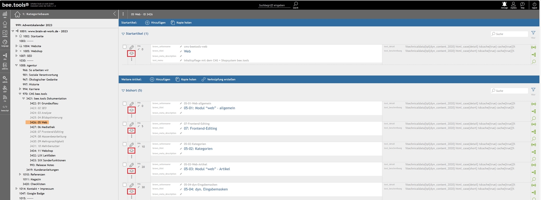Select checkbox of 05-04 dyn. Eingabemasken
This screenshot has height=200, width=541.
[125, 185]
